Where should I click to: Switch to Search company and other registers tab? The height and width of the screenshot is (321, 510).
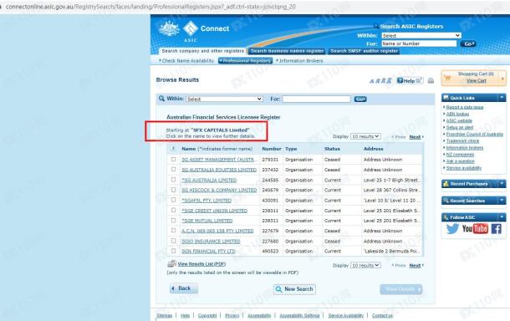[202, 51]
